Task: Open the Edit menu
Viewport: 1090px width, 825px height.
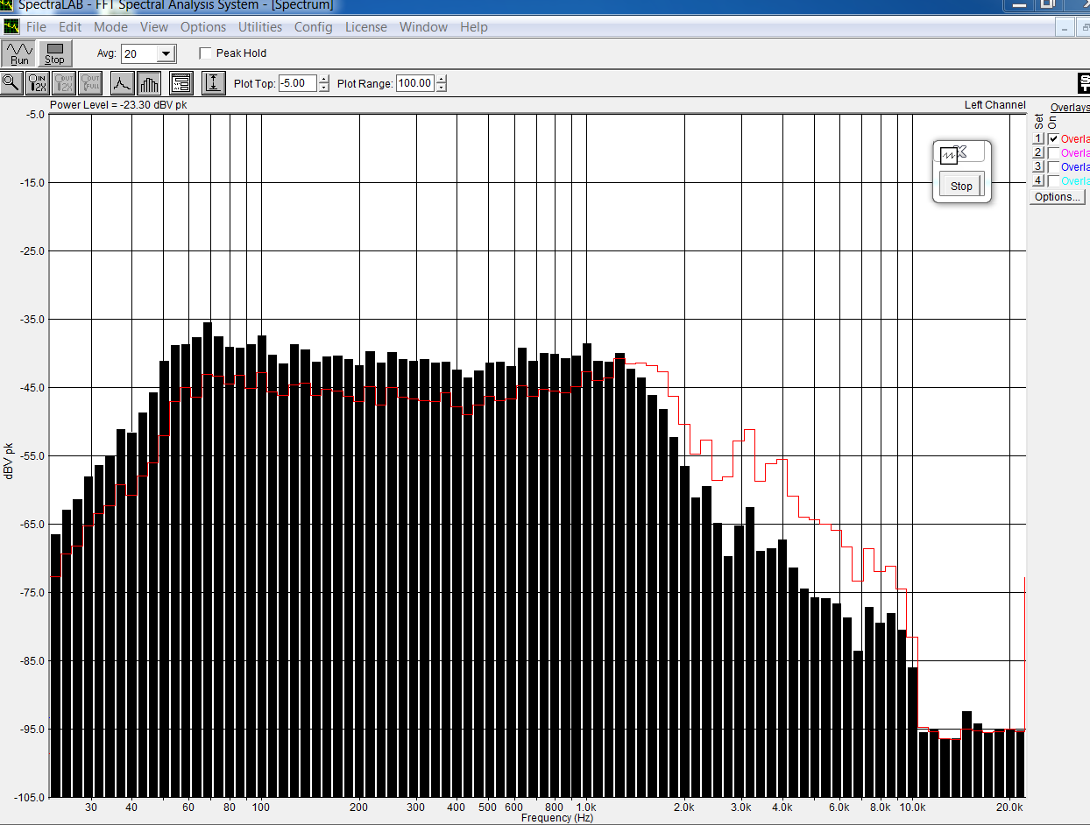Action: (70, 27)
